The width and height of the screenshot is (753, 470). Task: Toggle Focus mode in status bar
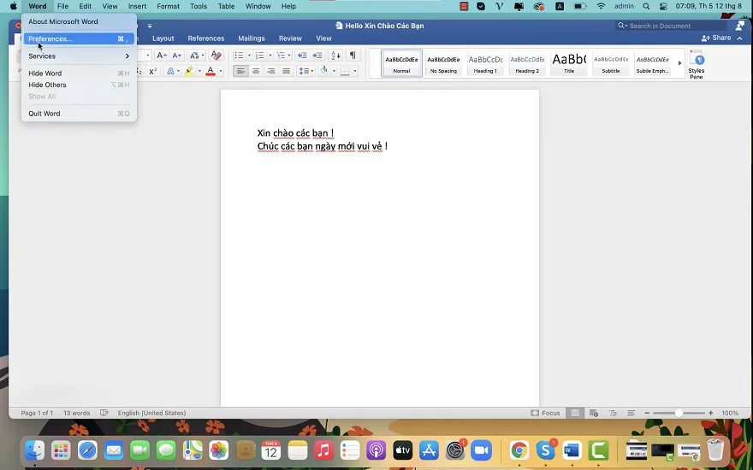point(545,413)
